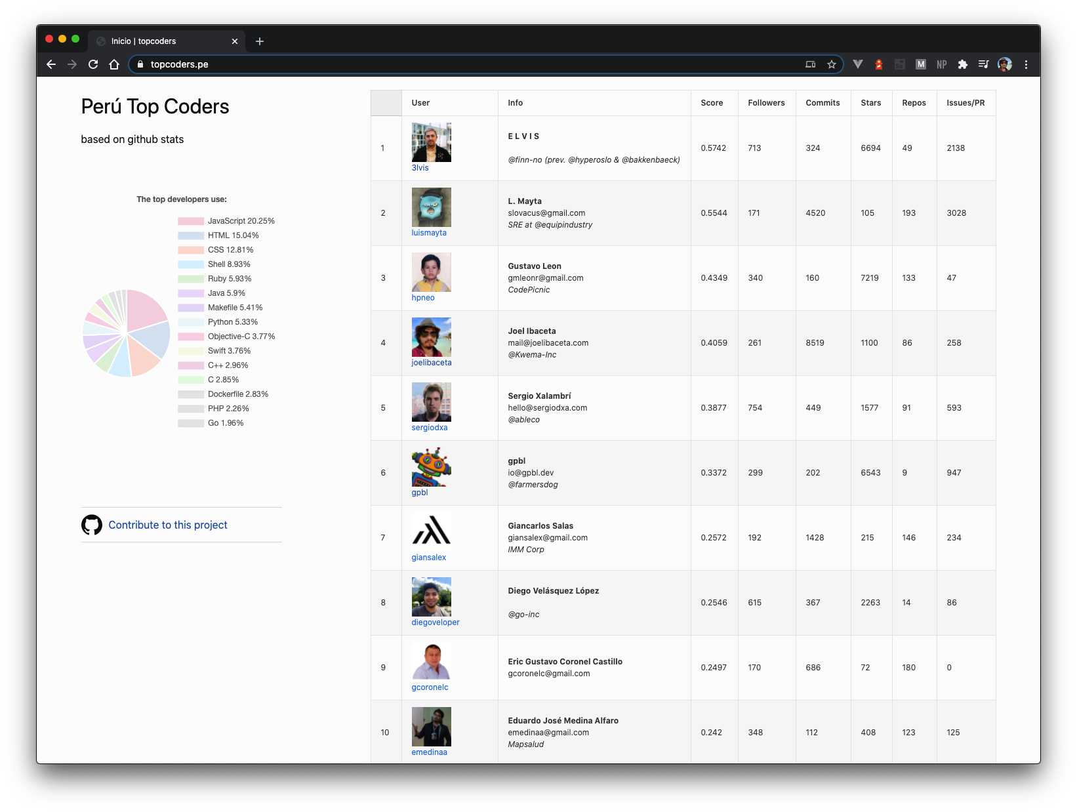
Task: Open the 3lvis user profile link
Action: [x=420, y=168]
